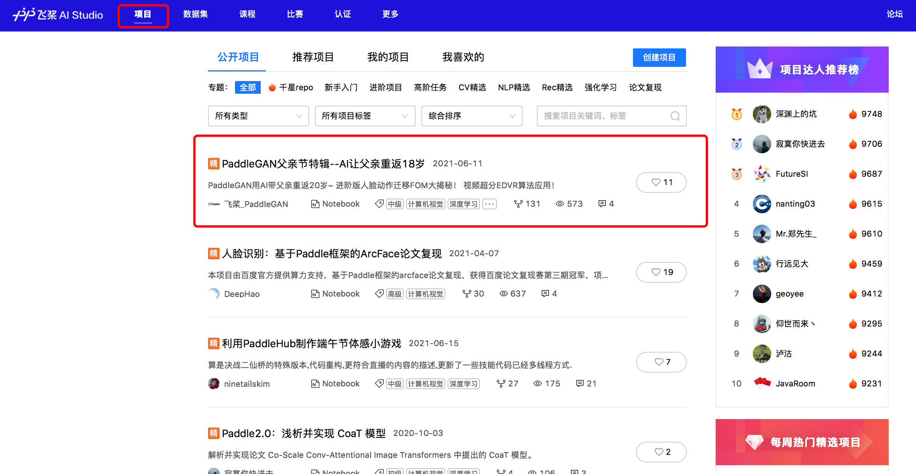
Task: Open 数据集 in the top navigation
Action: click(195, 14)
